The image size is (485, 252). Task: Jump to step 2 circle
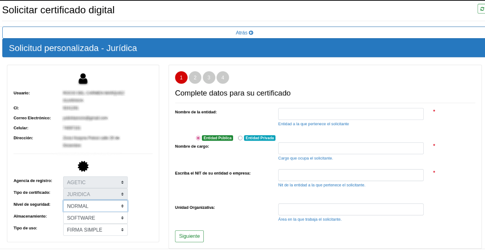tap(195, 77)
